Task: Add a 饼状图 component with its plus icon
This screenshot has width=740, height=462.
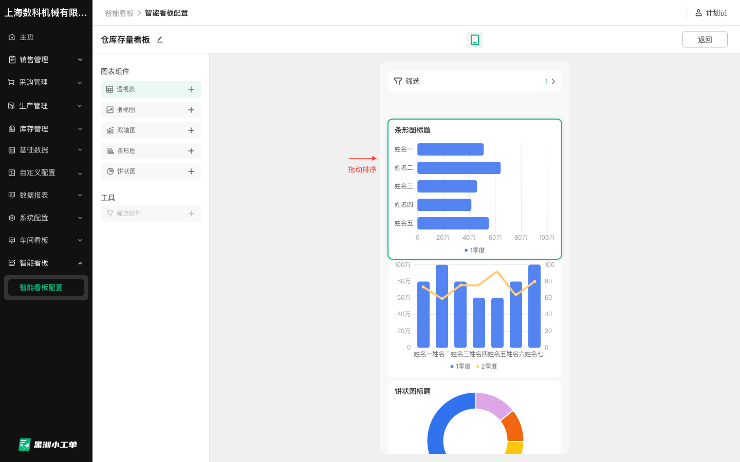Action: (191, 171)
